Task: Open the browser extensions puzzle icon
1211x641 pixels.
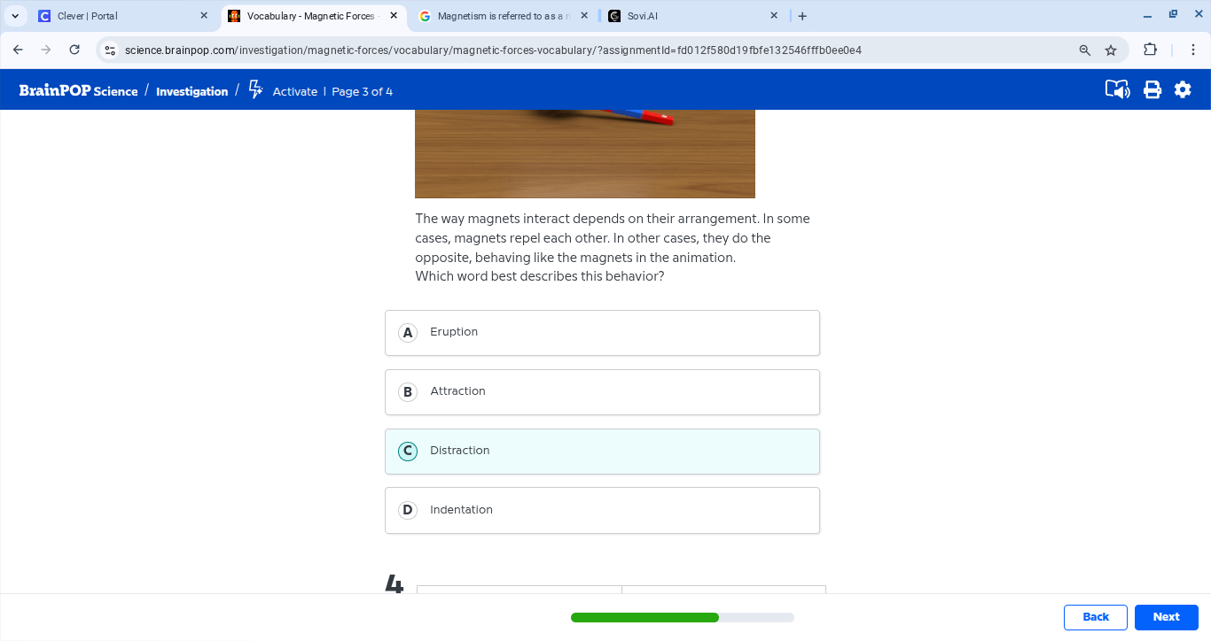Action: 1150,50
